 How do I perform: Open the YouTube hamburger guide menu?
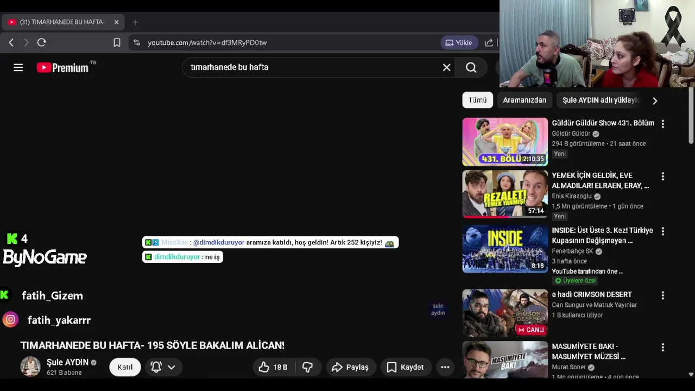click(18, 67)
